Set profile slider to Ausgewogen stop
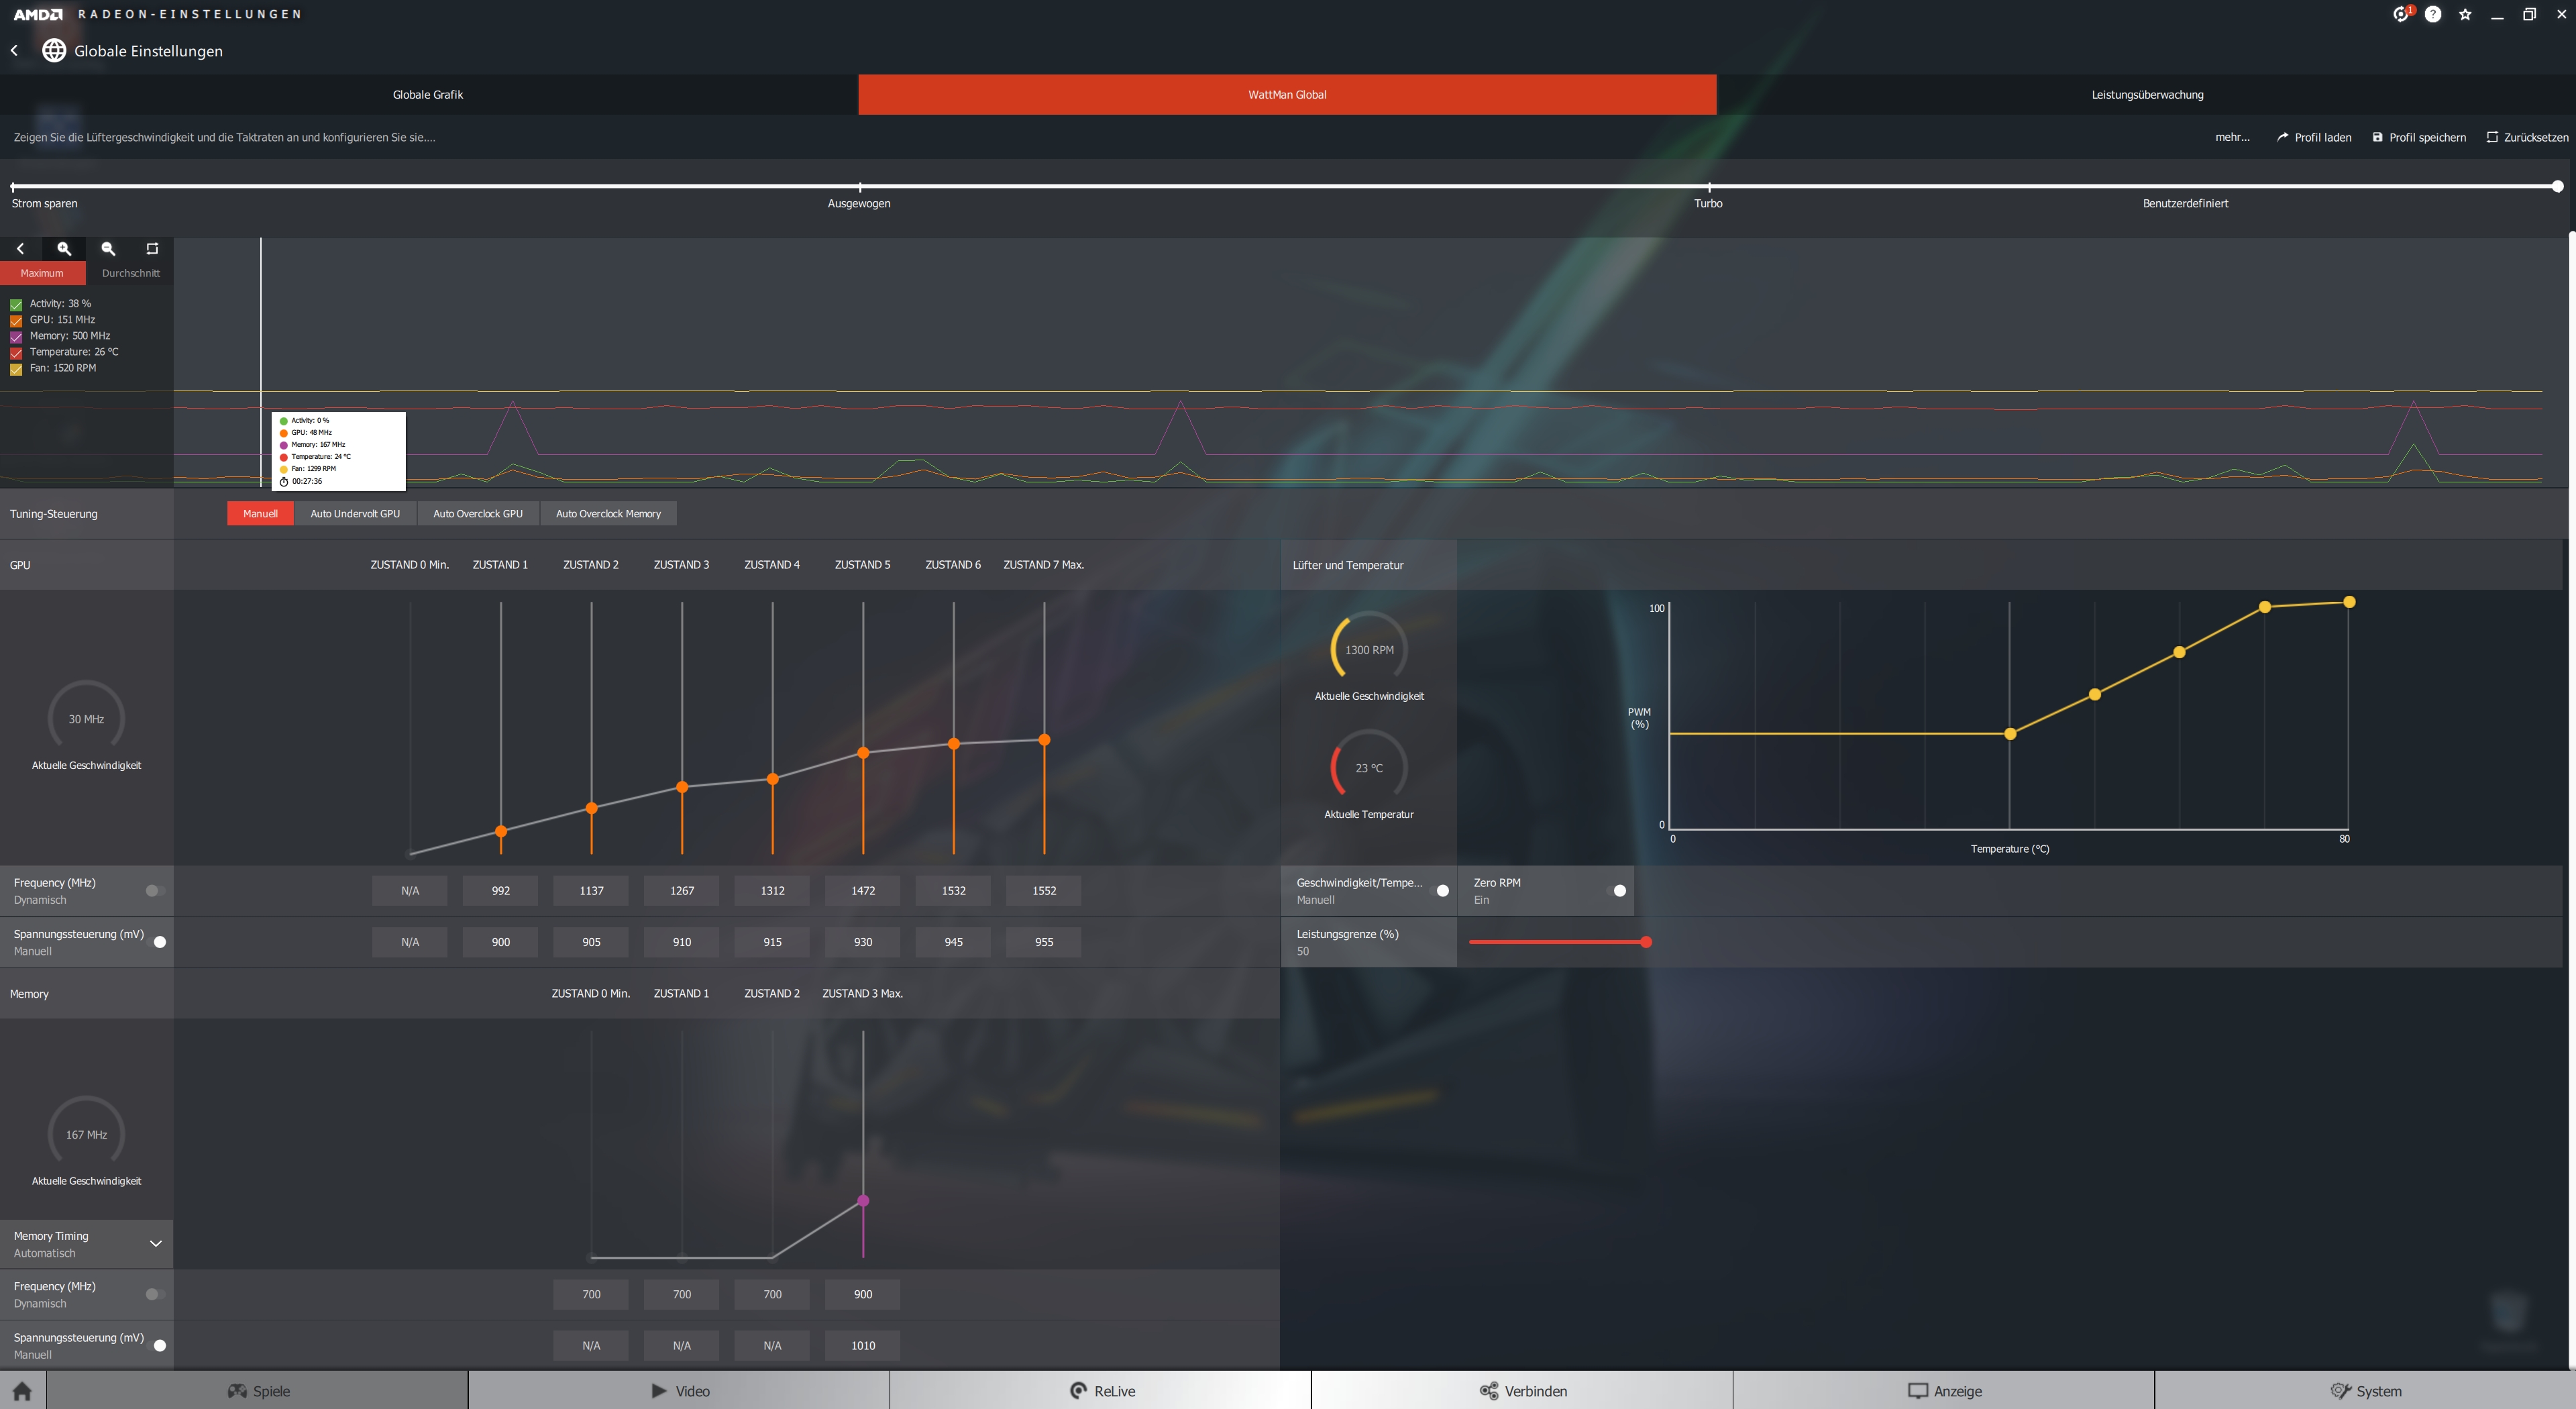2576x1409 pixels. tap(859, 187)
